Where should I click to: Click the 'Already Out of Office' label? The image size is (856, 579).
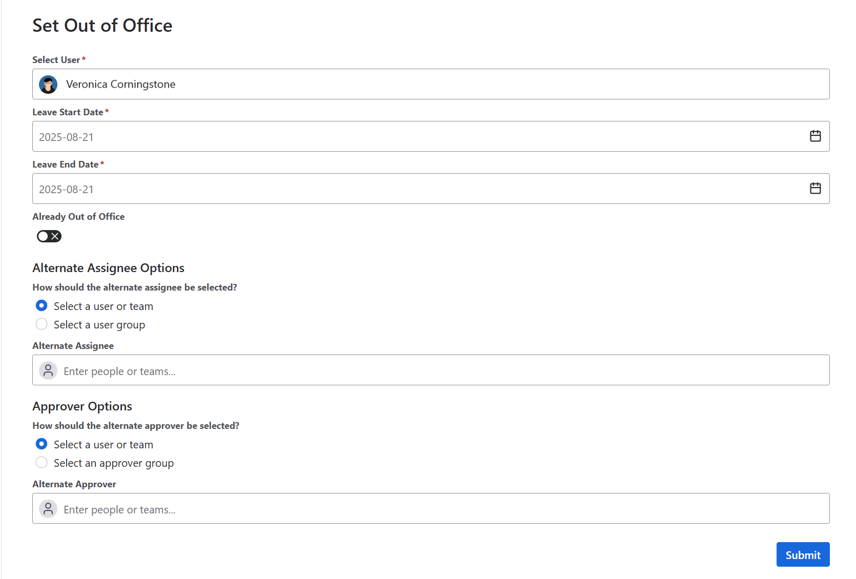pos(78,217)
